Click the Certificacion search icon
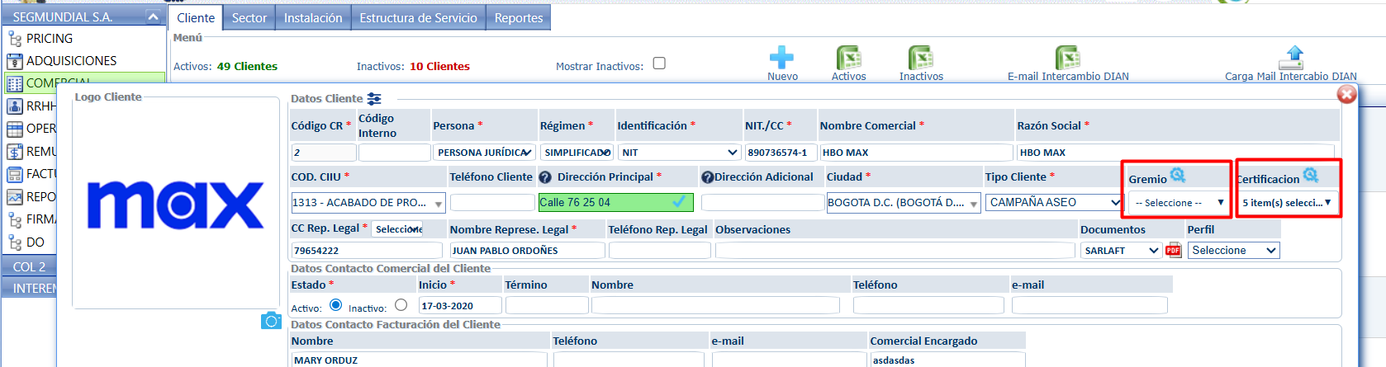The width and height of the screenshot is (1386, 367). (1311, 176)
